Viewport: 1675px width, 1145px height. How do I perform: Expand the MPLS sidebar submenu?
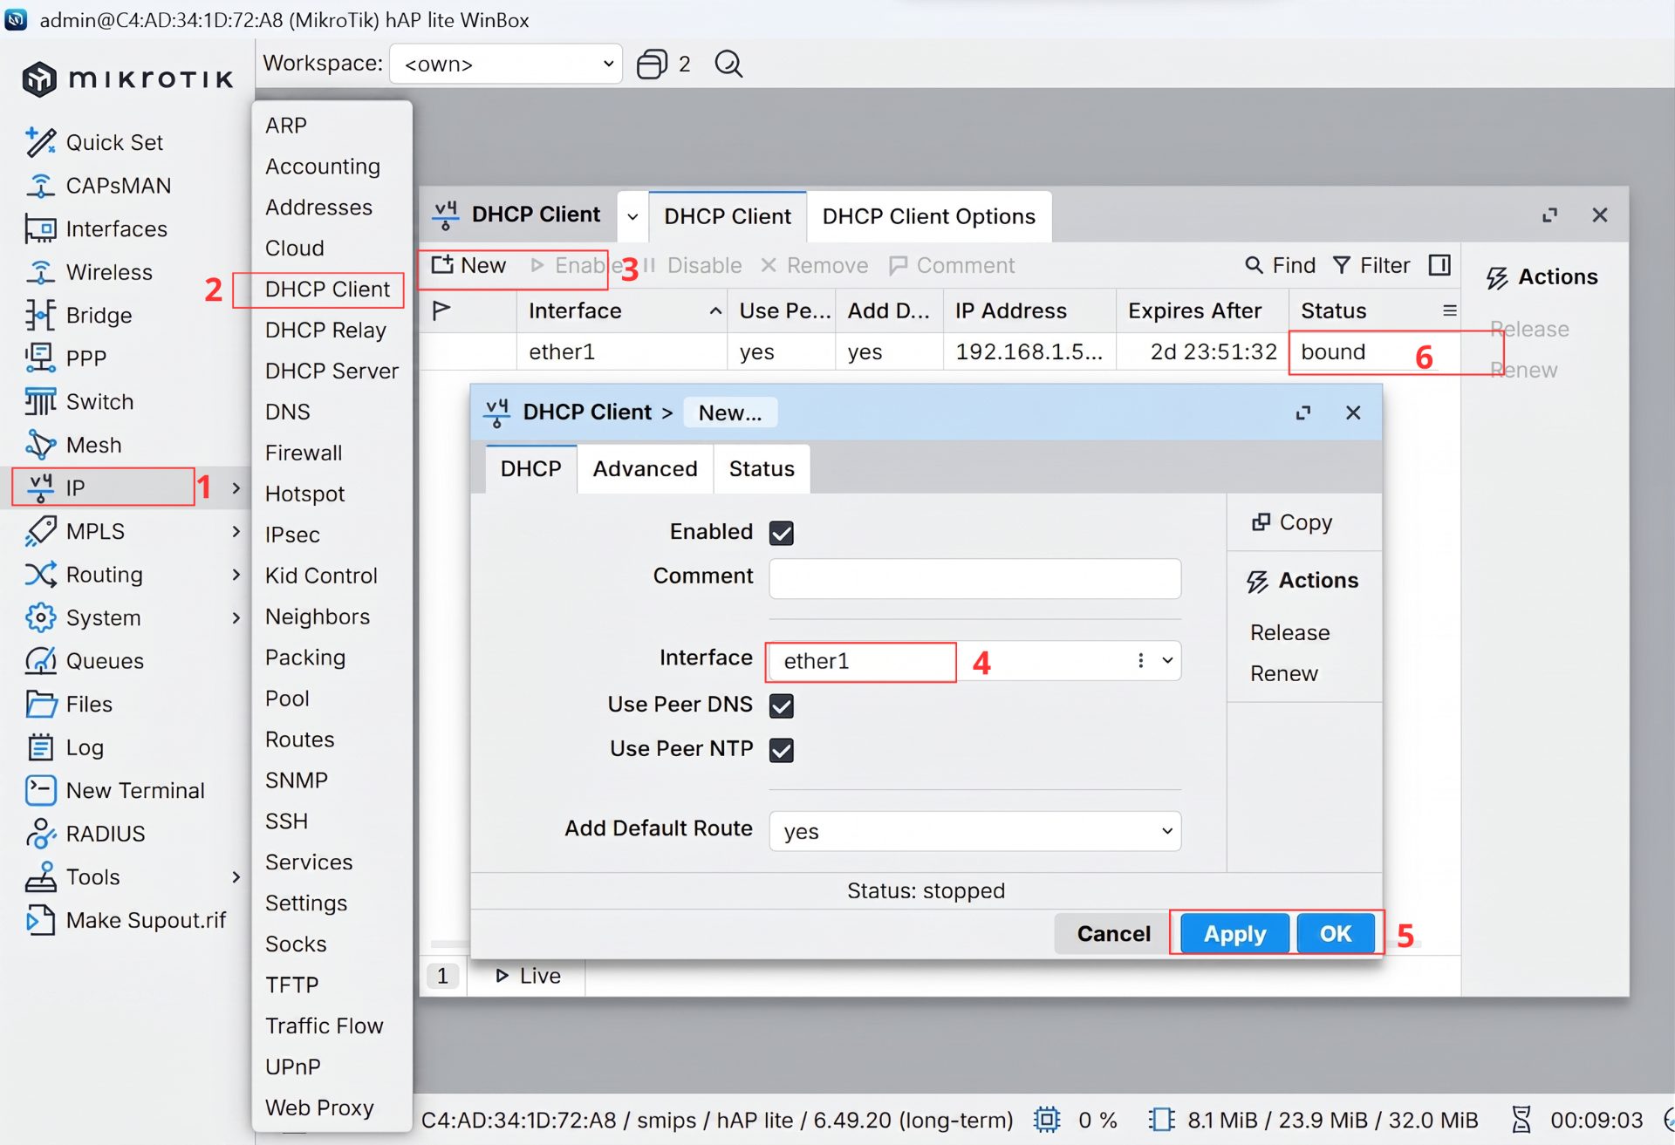(236, 531)
